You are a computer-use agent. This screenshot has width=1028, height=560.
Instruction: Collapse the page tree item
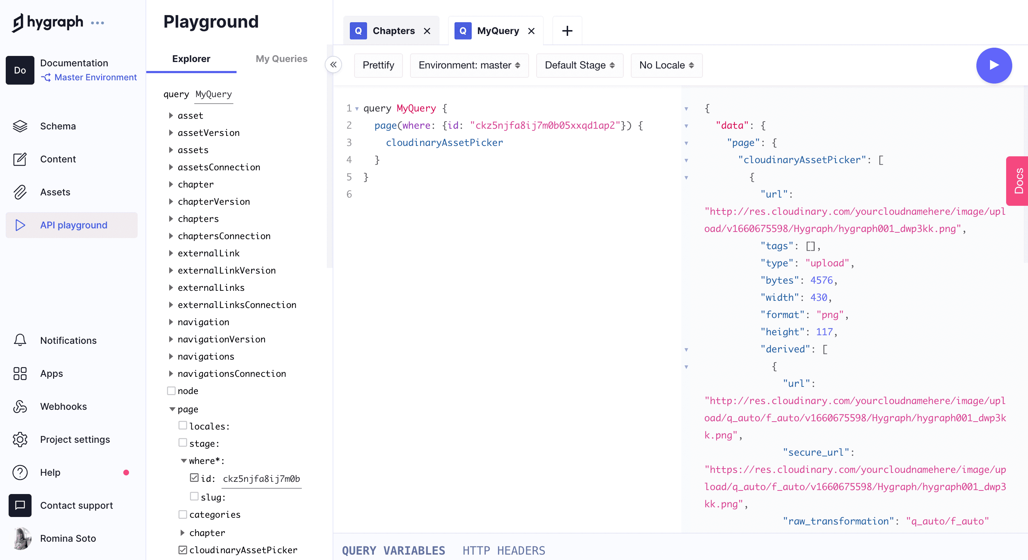point(172,409)
